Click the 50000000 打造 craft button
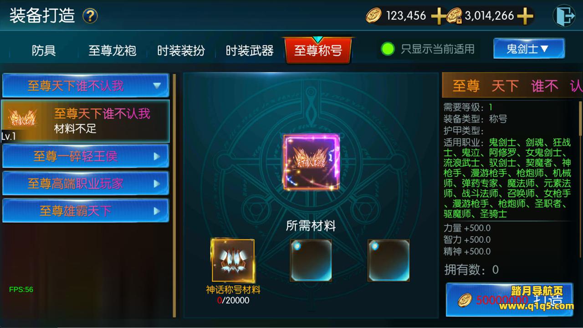Screen dimensions: 583x328 509,299
